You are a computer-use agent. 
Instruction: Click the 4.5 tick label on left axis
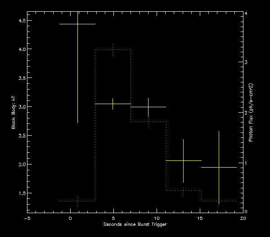pyautogui.click(x=20, y=20)
